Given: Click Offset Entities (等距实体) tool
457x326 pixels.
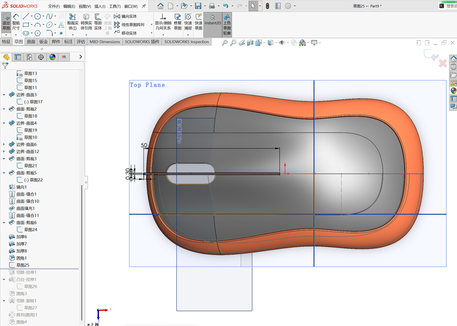Looking at the screenshot, I should 98,22.
